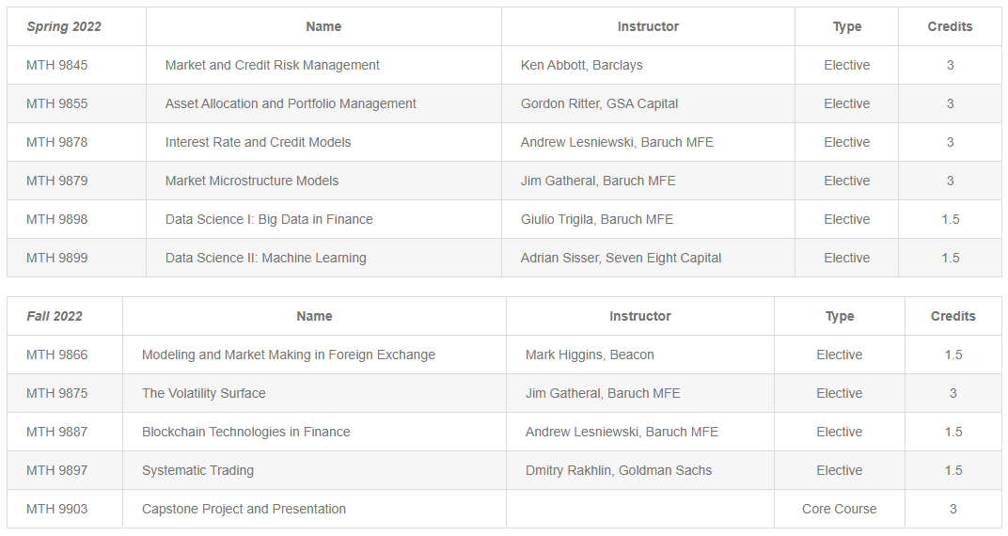Click instructor Gordon Ritter, GSA Capital
This screenshot has height=536, width=1008.
(x=599, y=103)
